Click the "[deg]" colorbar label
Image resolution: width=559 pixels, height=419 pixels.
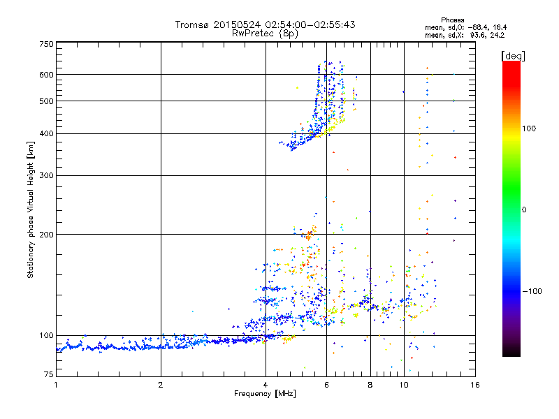tap(513, 56)
